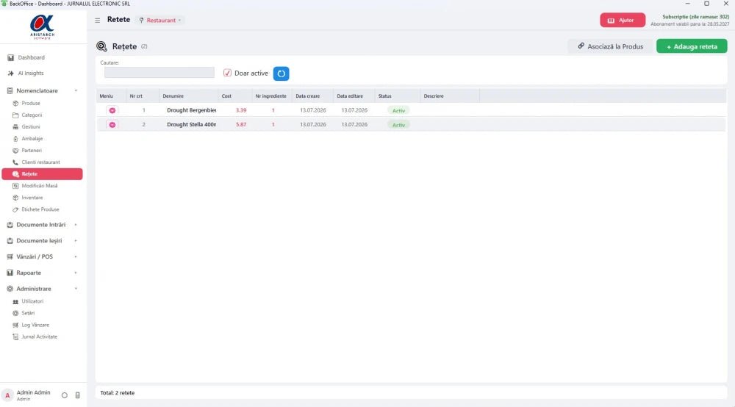Screen dimensions: 735x407
Task: Click Asociază la Produs button
Action: tap(610, 46)
